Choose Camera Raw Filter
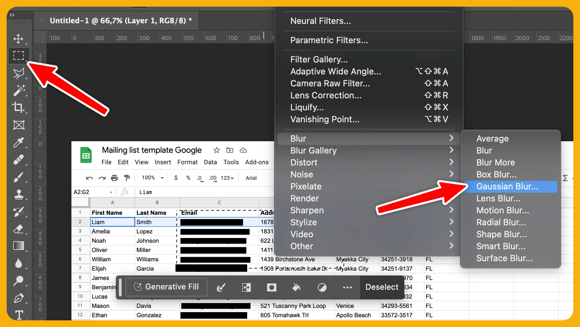 coord(369,83)
